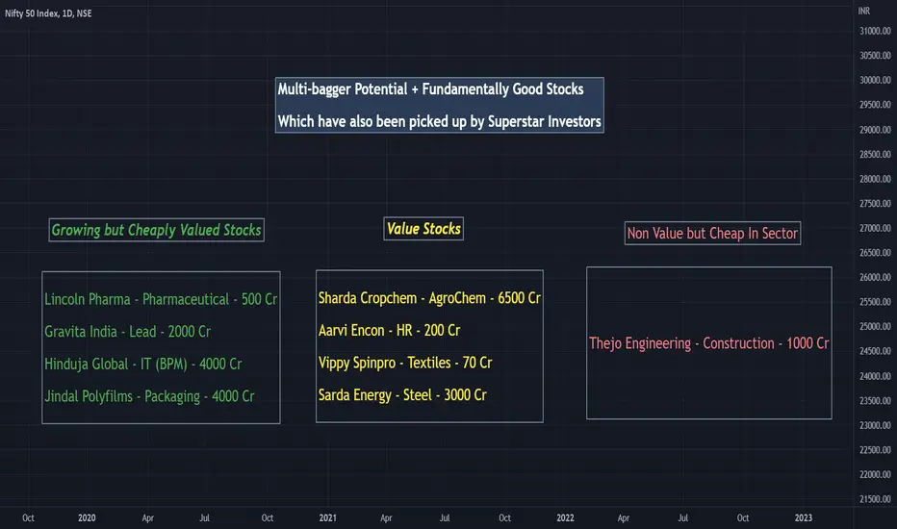Screen dimensions: 897x529
Task: Select the Gravita India - Lead line
Action: click(x=127, y=331)
